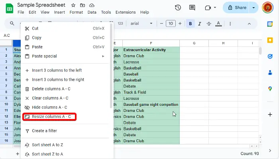Select Hide columns A - C
This screenshot has height=159, width=279.
coord(65,107)
